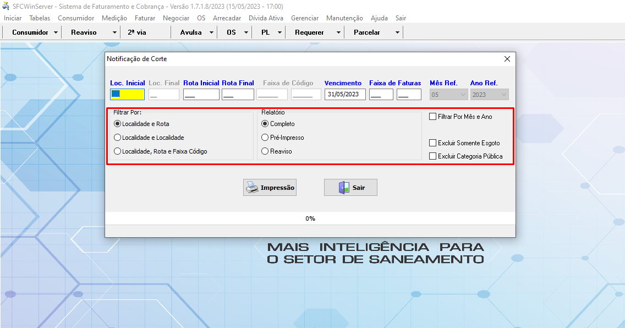The width and height of the screenshot is (625, 328).
Task: Check Excluir Somente Esgoto option
Action: [x=433, y=143]
